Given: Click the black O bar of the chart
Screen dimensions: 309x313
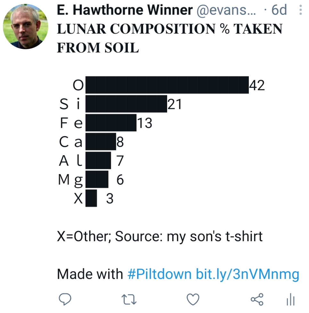Looking at the screenshot, I should pos(167,85).
